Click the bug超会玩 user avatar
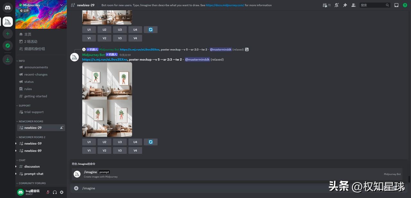The width and height of the screenshot is (411, 198). coord(21,192)
